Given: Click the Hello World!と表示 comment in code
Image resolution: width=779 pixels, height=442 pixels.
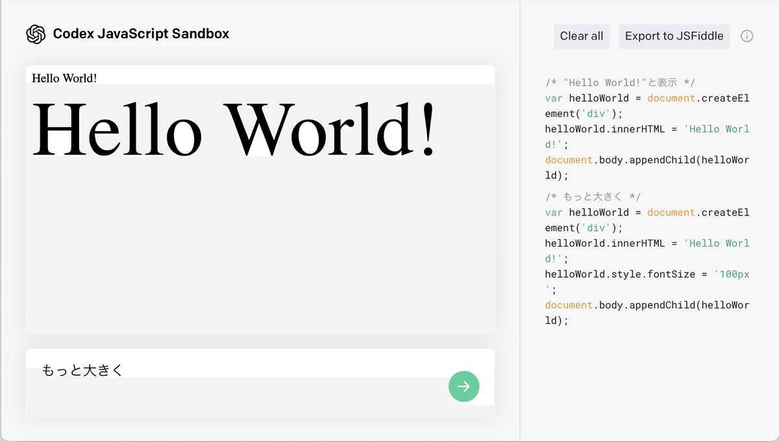Looking at the screenshot, I should click(617, 82).
